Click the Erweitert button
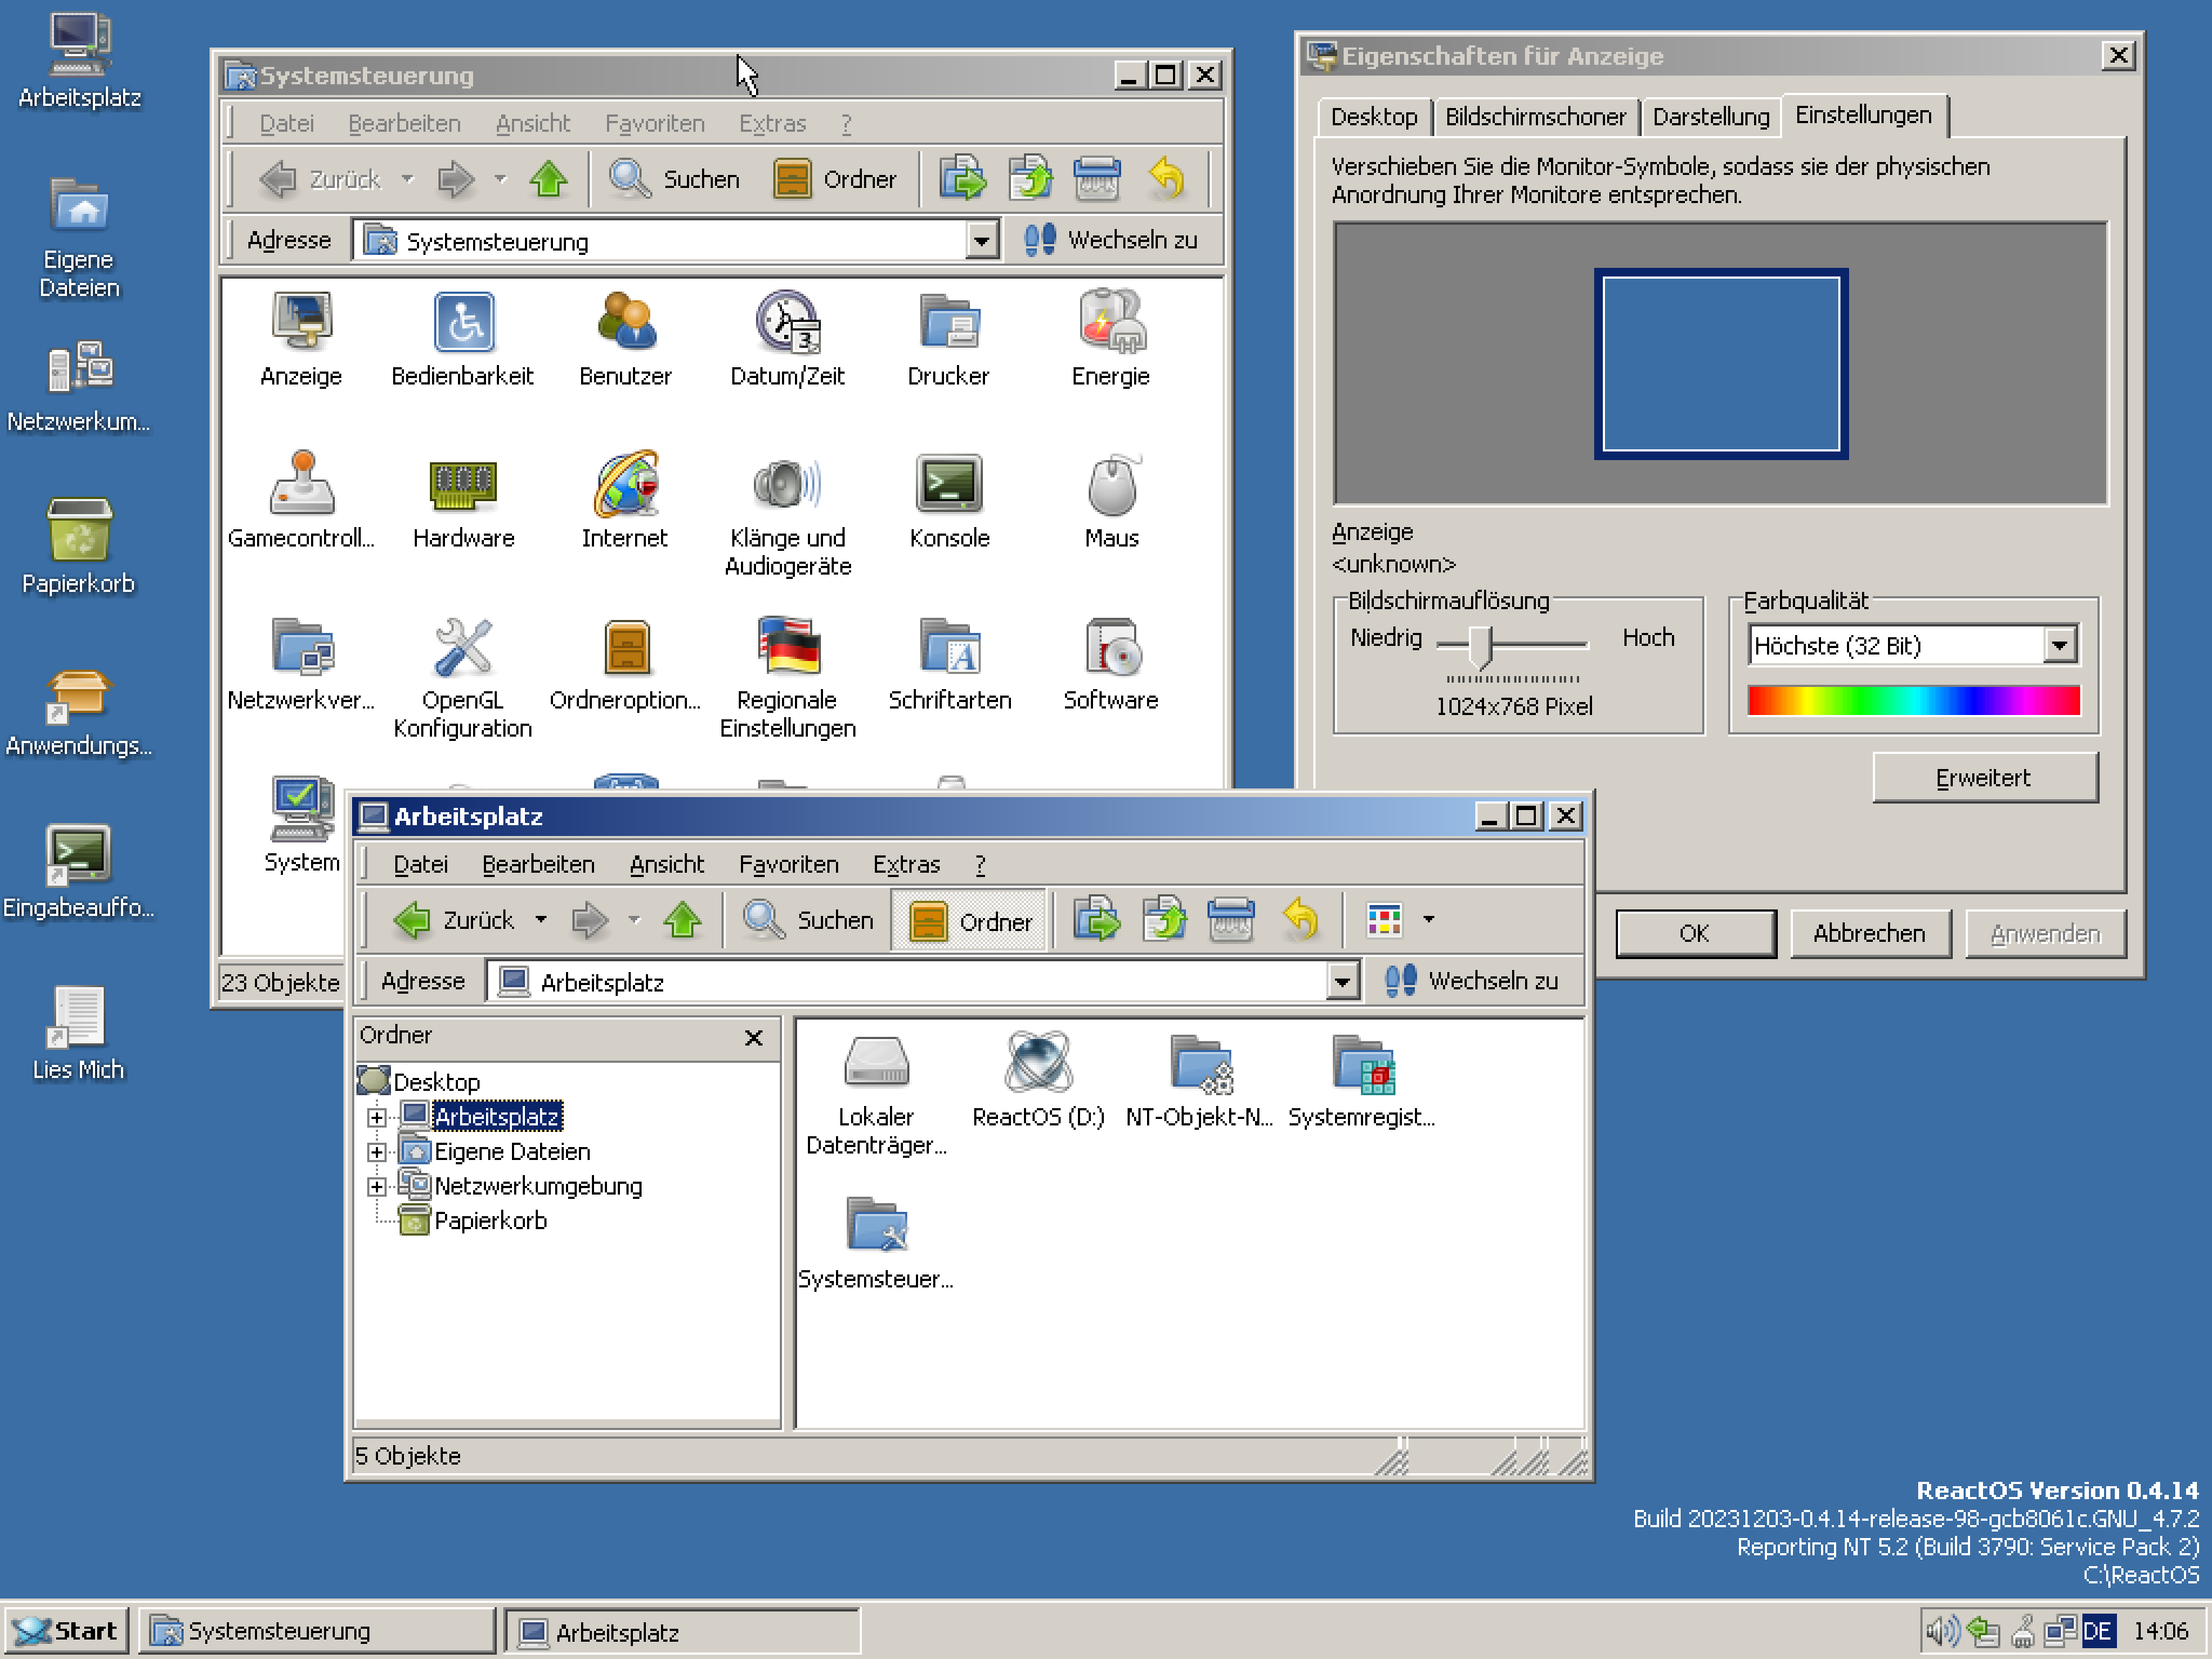This screenshot has width=2212, height=1659. point(1984,778)
